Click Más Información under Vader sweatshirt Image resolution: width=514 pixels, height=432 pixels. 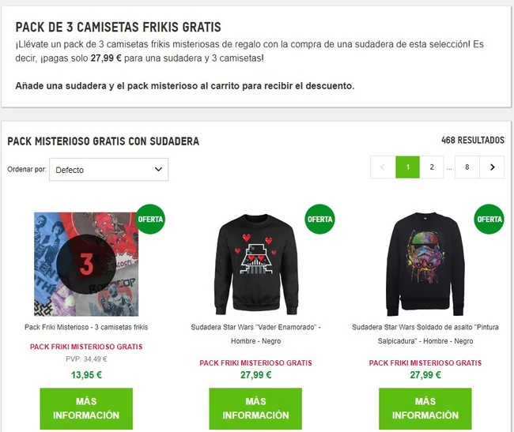pyautogui.click(x=255, y=408)
